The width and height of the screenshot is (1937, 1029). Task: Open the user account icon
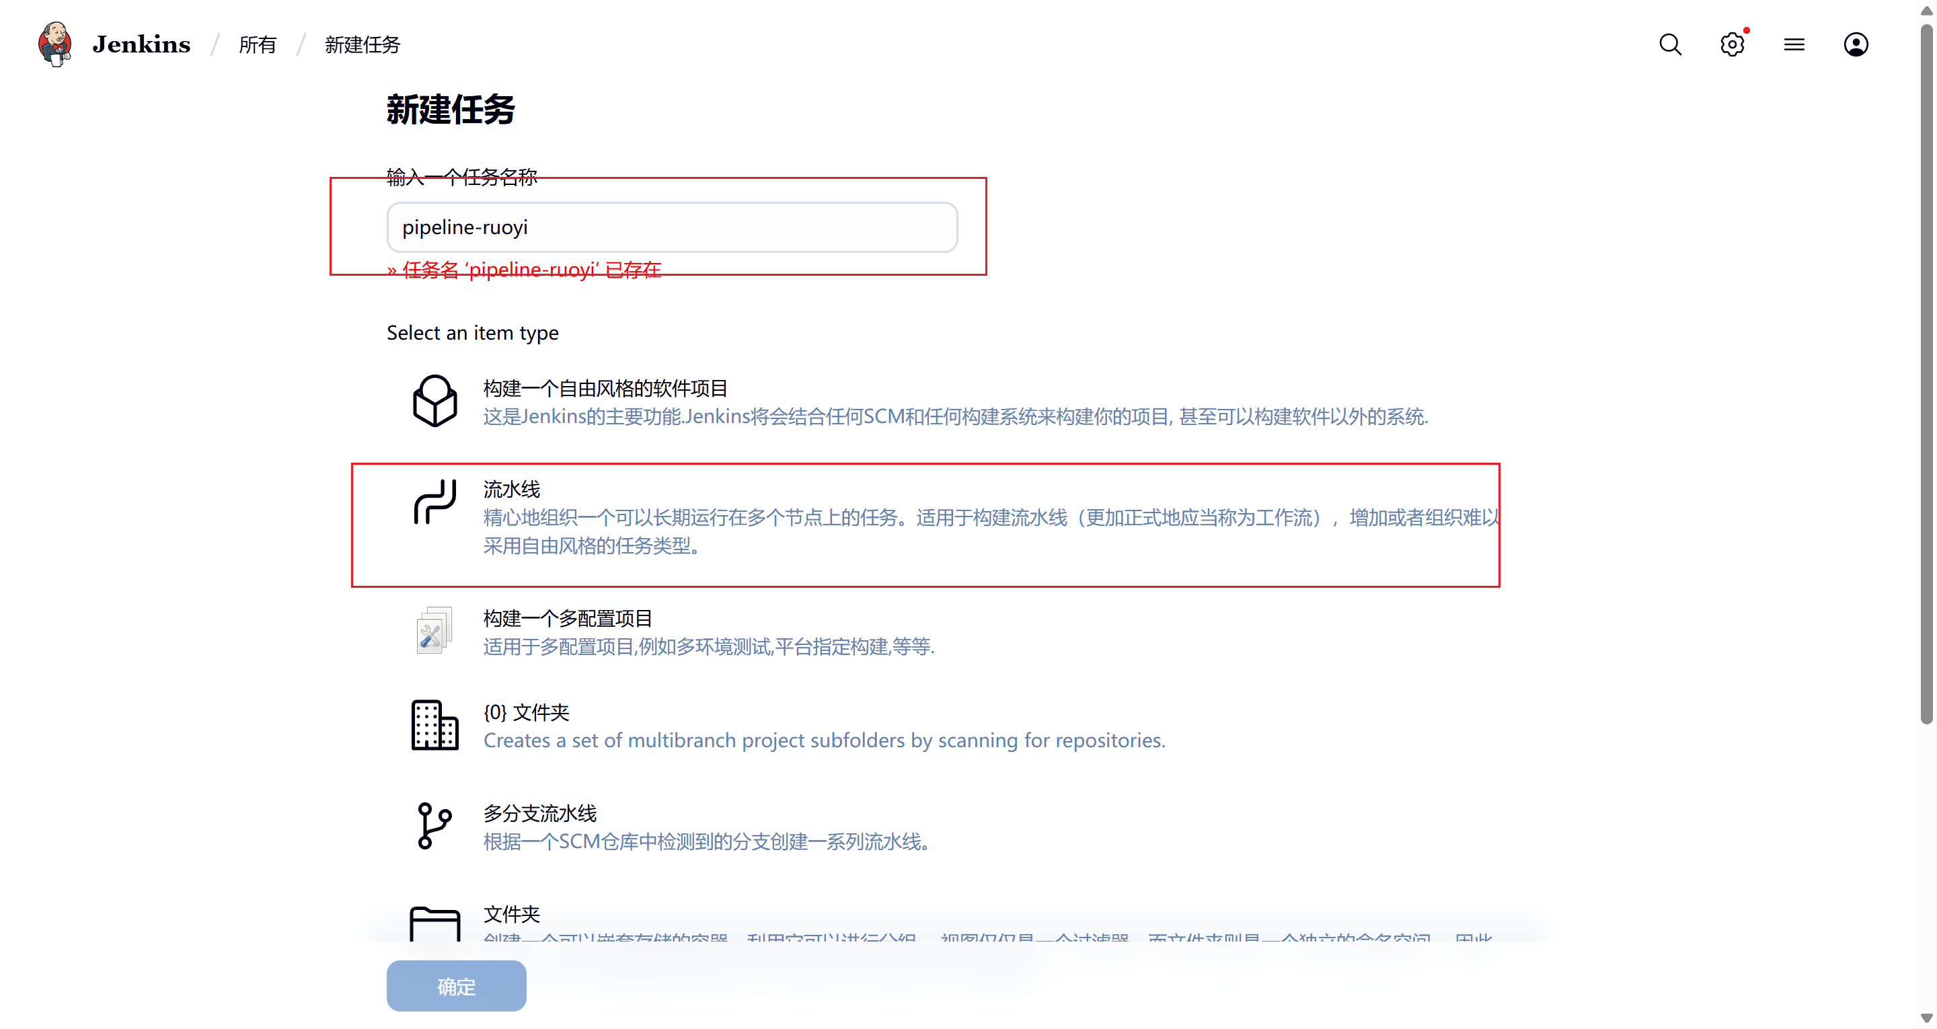point(1856,44)
